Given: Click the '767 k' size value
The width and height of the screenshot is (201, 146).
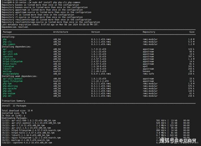Looking at the screenshot, I should (x=191, y=57).
